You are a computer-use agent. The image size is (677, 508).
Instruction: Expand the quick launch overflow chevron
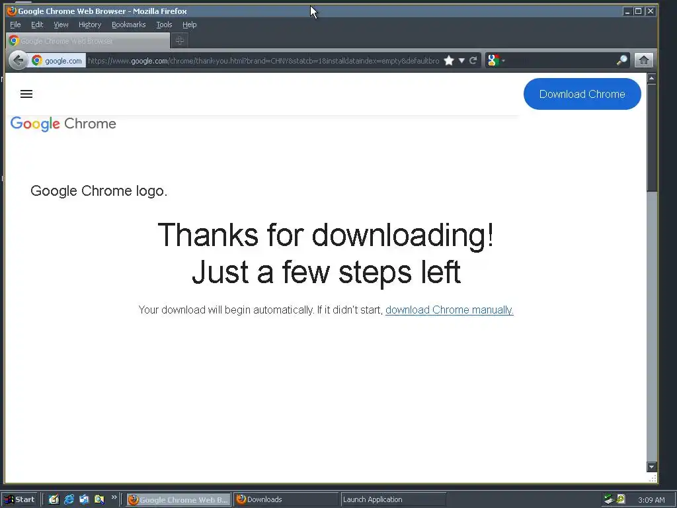[114, 497]
